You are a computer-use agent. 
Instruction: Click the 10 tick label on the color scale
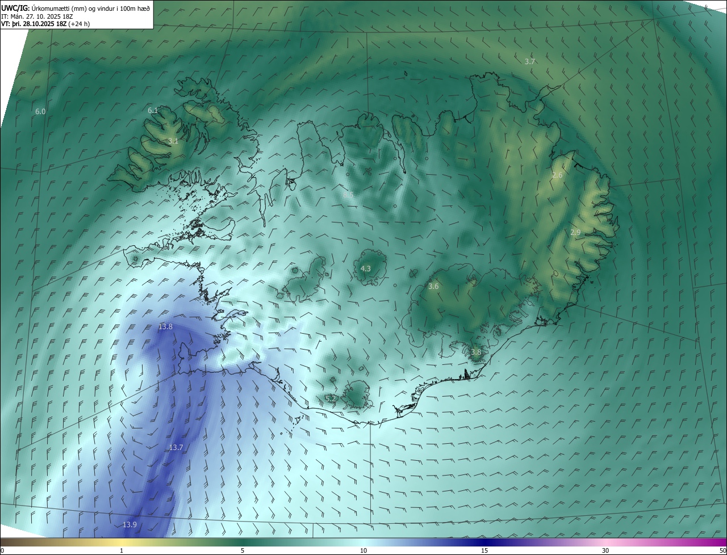(363, 550)
